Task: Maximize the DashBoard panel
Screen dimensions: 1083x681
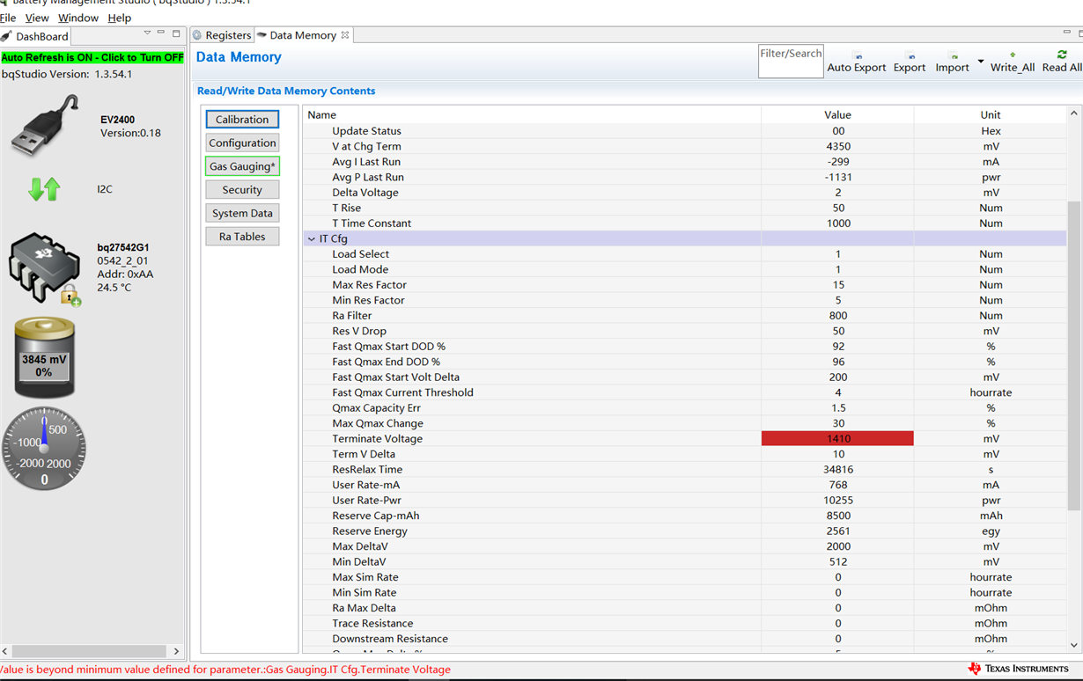Action: click(176, 33)
